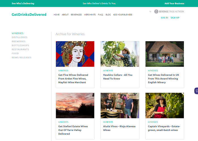Open the Beverages menu item
Screen dimensions: 198x141
pos(76,15)
